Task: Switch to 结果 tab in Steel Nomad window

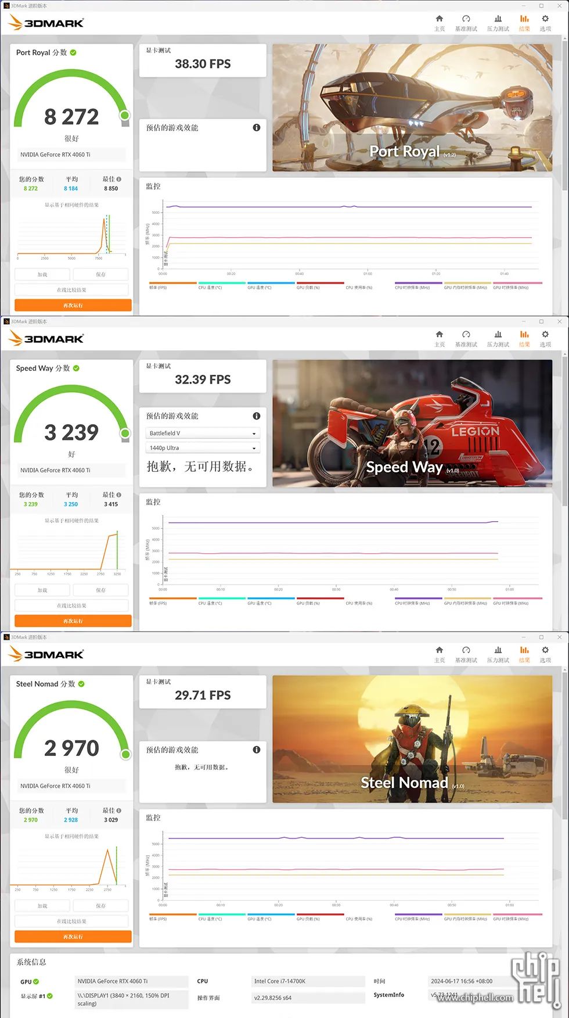Action: tap(524, 654)
